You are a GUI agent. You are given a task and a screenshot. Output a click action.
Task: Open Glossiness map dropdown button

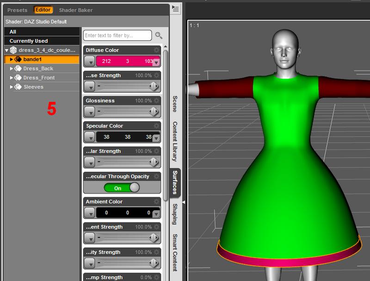pos(90,112)
